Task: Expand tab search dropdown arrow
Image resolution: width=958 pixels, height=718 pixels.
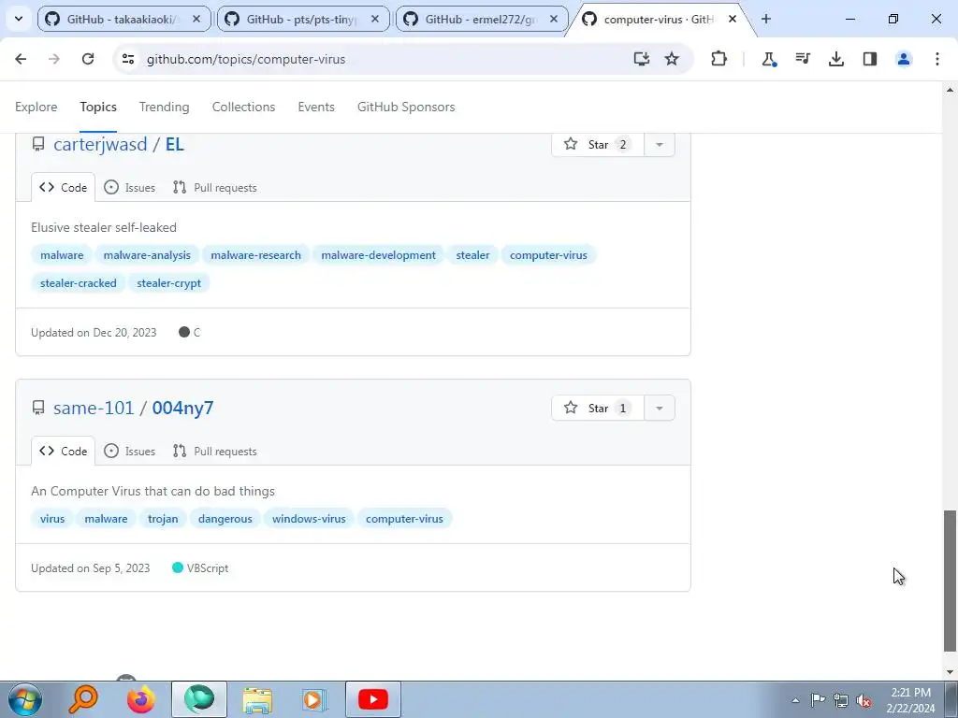Action: (x=19, y=20)
